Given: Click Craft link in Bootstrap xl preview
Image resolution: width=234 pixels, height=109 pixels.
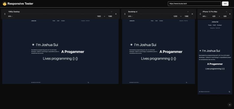Looking at the screenshot, I should (x=156, y=21).
